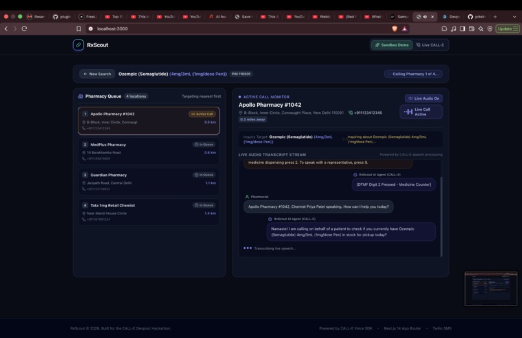Screen dimensions: 522x338
Task: Click the Pharmacist speaker icon
Action: 247,197
